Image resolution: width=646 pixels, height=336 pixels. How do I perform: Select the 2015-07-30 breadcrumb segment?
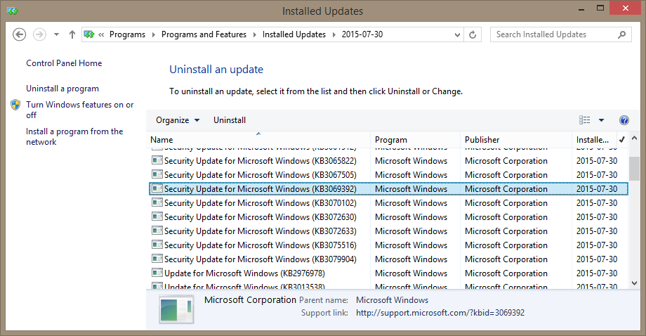pos(362,34)
